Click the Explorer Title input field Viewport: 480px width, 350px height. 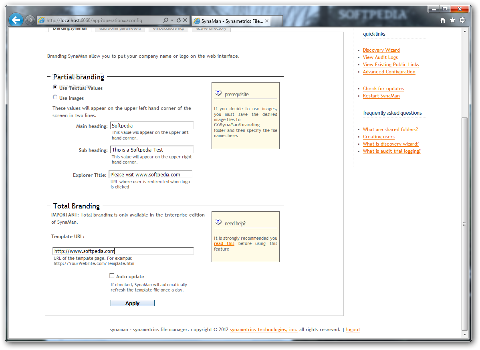tap(150, 174)
